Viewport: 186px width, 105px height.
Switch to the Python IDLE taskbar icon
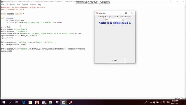pyautogui.click(x=64, y=102)
